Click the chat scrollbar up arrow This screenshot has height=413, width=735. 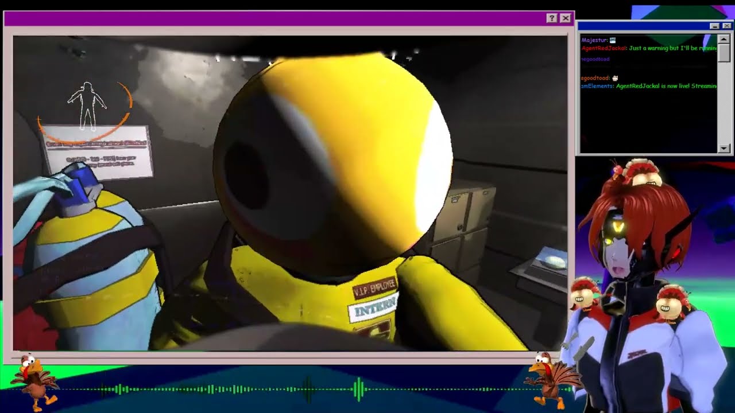click(x=724, y=39)
